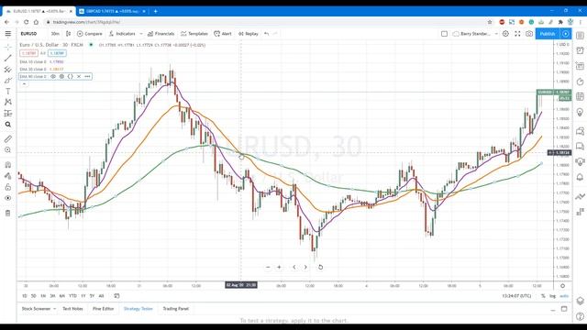Switch to the Text Notes tab

point(72,309)
